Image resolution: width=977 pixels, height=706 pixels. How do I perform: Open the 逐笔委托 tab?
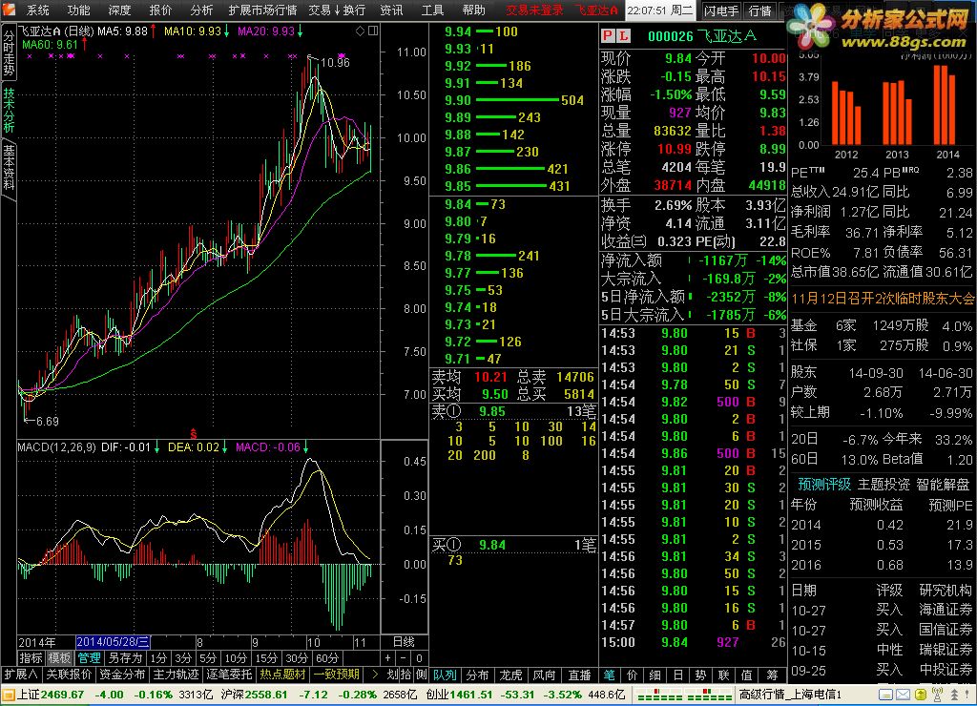click(230, 675)
